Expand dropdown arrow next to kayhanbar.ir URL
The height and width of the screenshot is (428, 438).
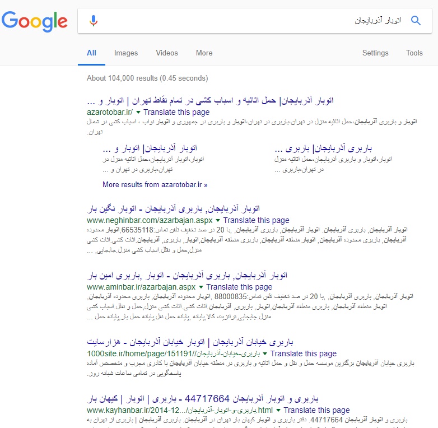click(x=278, y=411)
